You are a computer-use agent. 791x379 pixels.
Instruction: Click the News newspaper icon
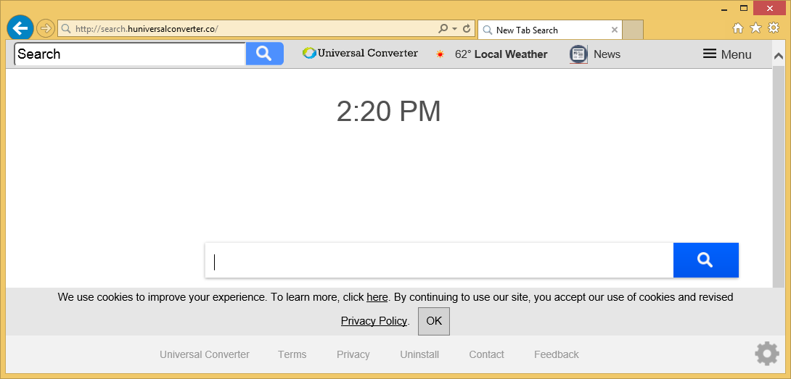coord(578,54)
